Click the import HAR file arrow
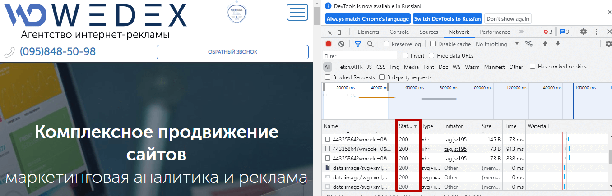612x196 pixels. click(x=545, y=44)
